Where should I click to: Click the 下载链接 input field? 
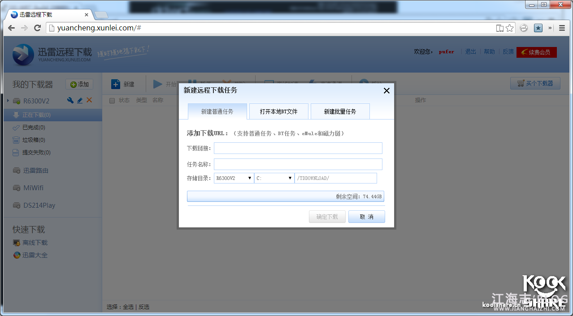pos(298,148)
